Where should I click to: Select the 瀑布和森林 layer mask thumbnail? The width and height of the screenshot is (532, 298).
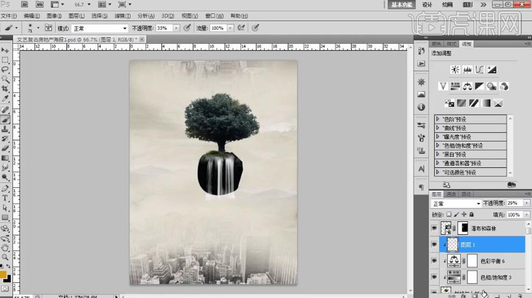(463, 228)
